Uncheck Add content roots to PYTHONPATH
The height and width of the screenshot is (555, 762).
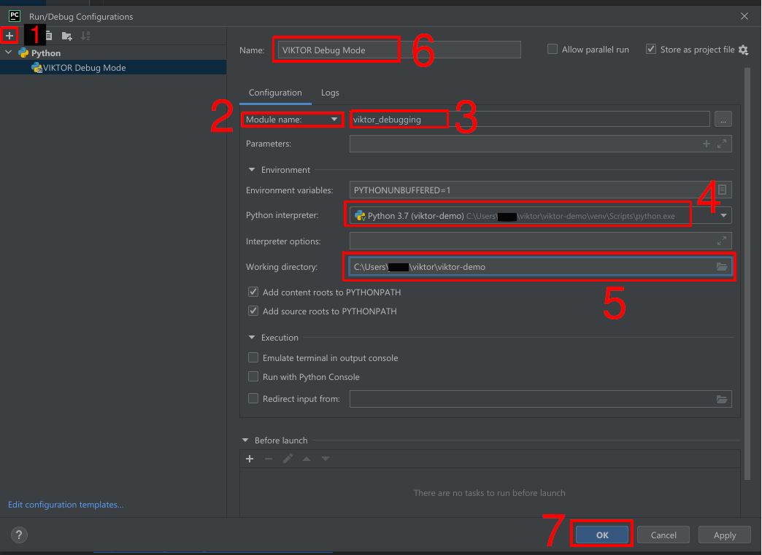[x=253, y=292]
